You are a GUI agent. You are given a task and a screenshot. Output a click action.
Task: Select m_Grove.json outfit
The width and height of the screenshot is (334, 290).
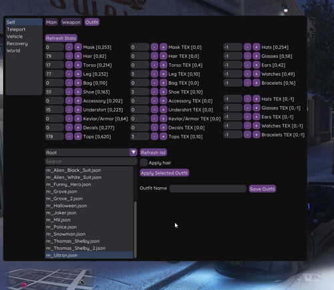coord(89,192)
